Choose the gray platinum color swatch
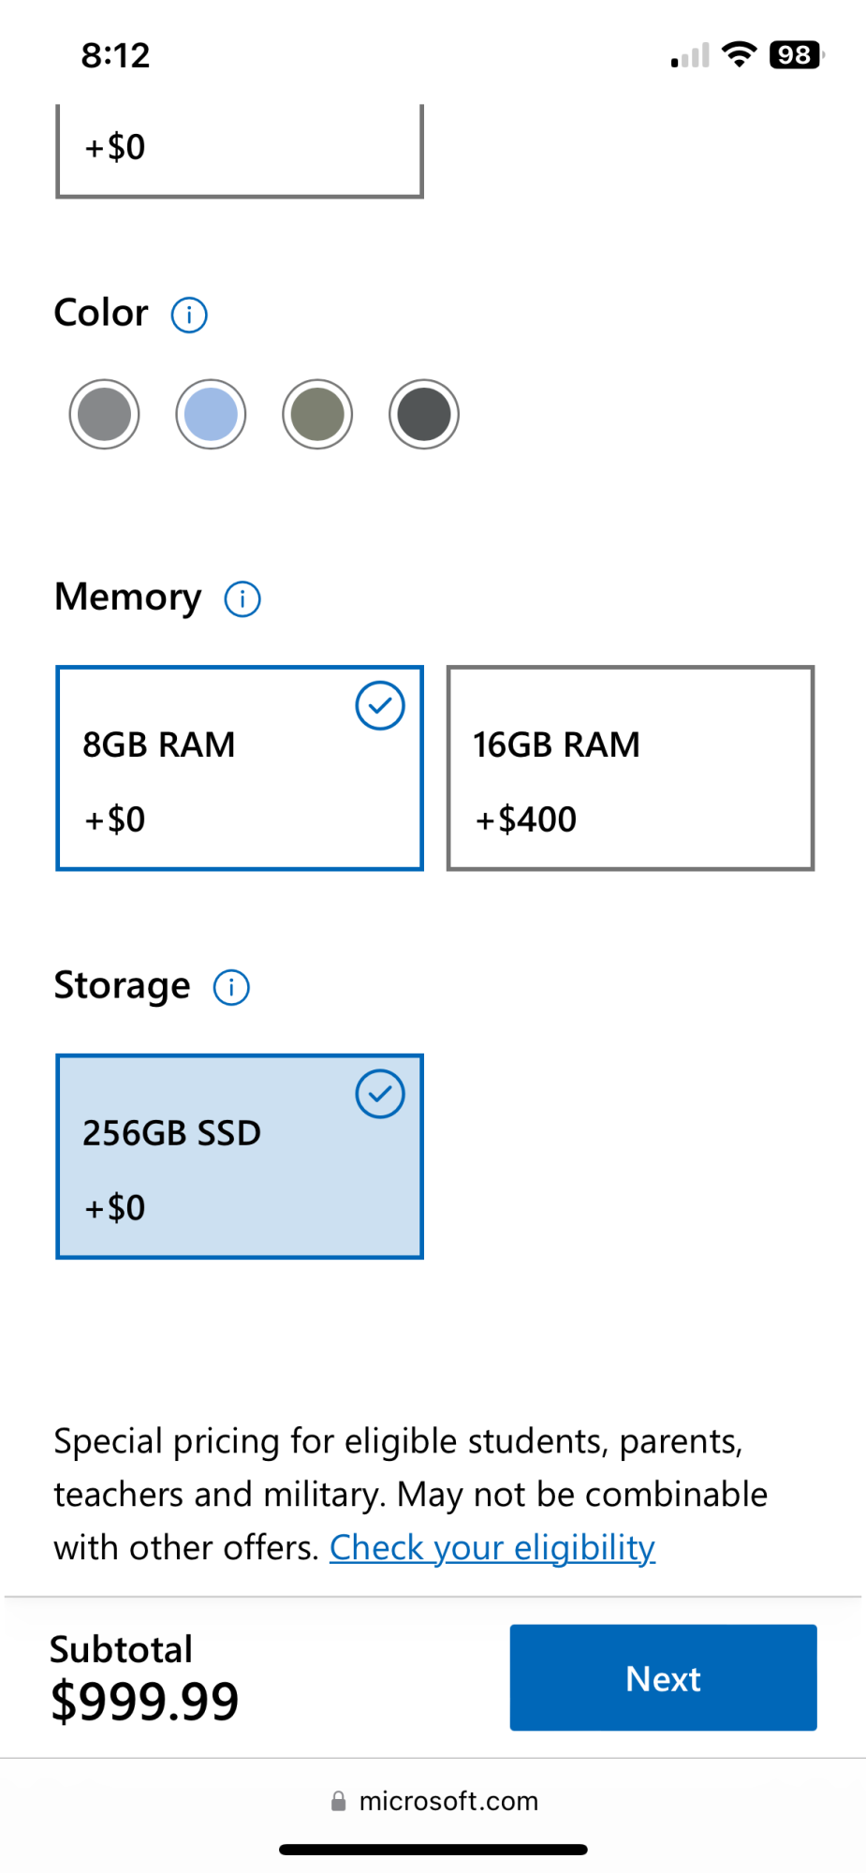Screen dimensions: 866x1873 pyautogui.click(x=104, y=414)
